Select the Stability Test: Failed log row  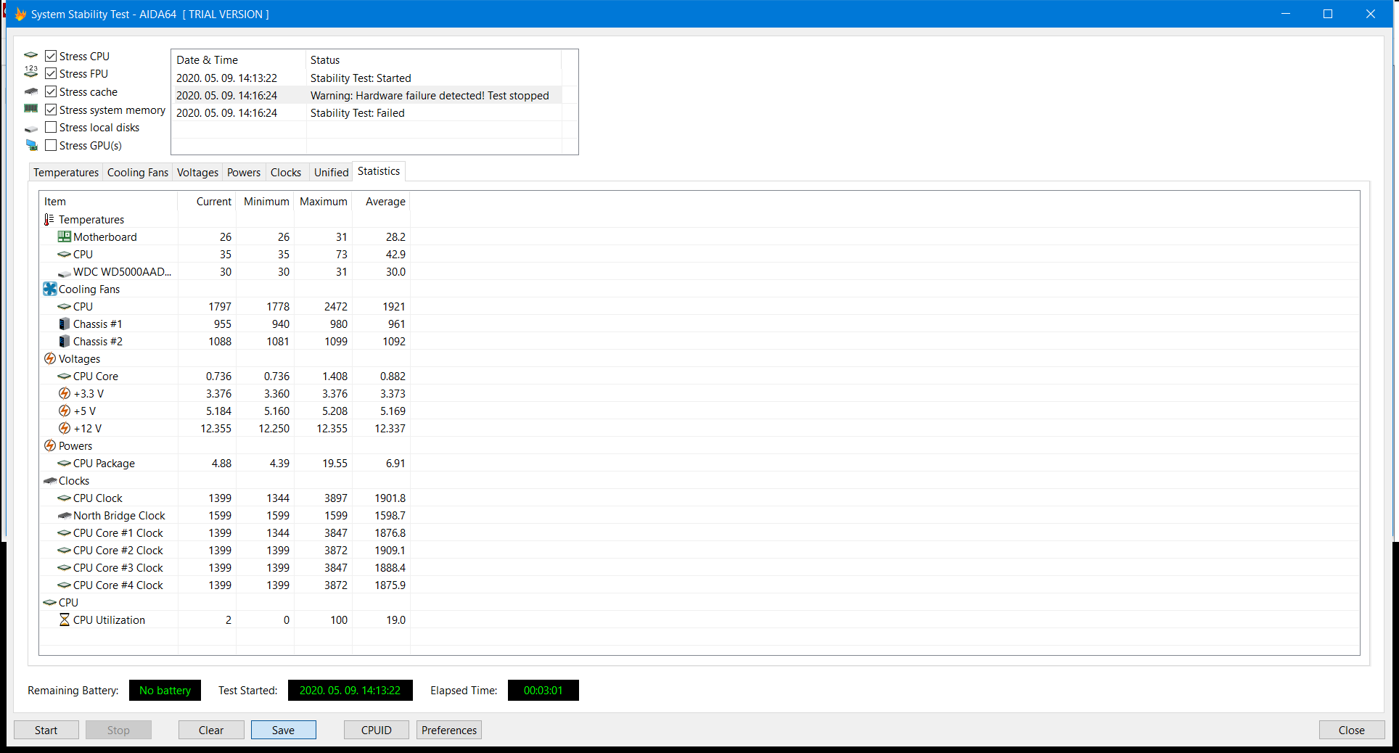366,112
